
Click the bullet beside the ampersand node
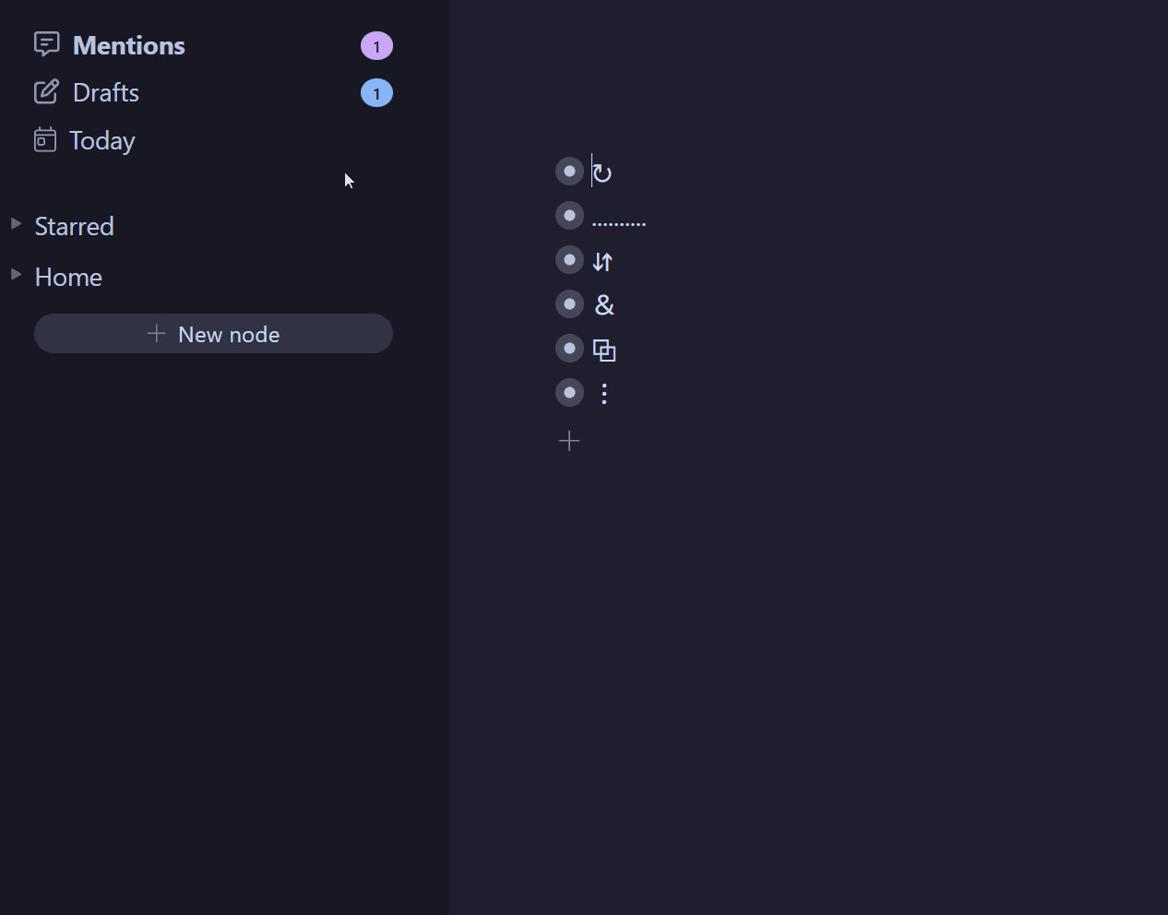(x=569, y=304)
